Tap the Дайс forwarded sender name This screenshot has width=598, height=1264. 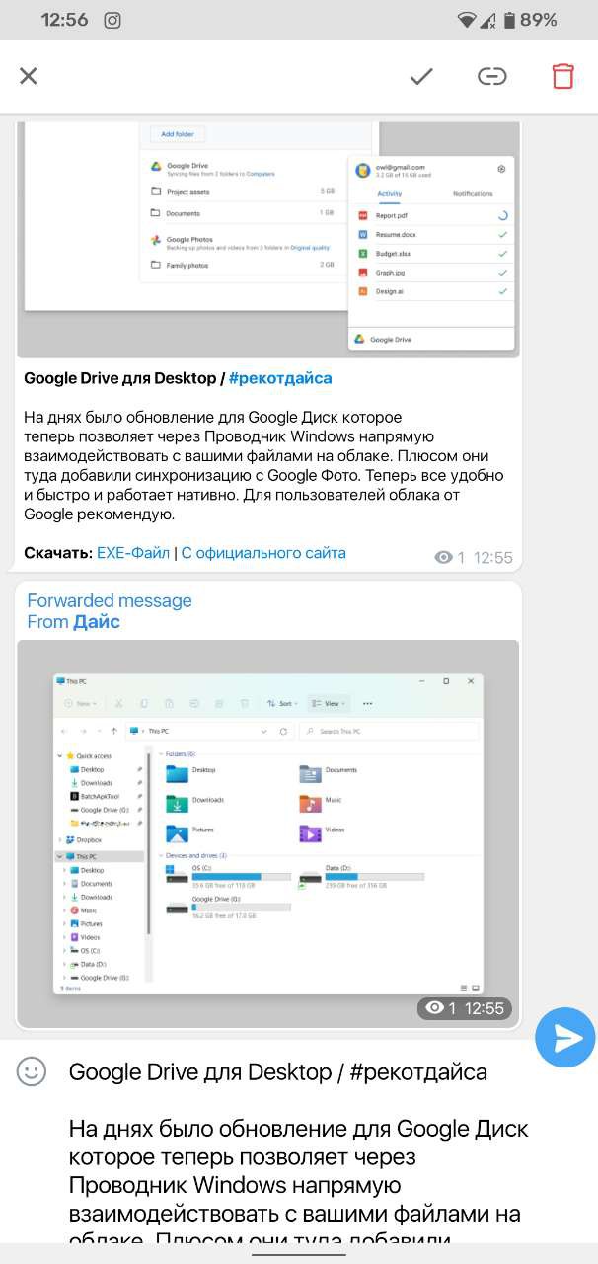tap(97, 622)
